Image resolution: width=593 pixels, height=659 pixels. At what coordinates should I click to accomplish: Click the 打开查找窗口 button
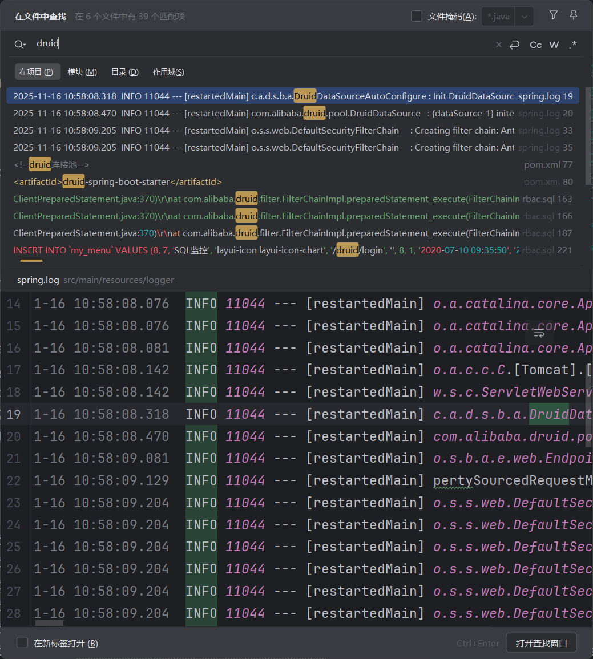541,643
